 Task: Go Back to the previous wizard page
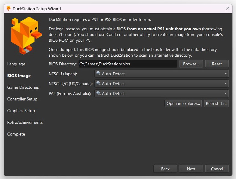pyautogui.click(x=165, y=169)
